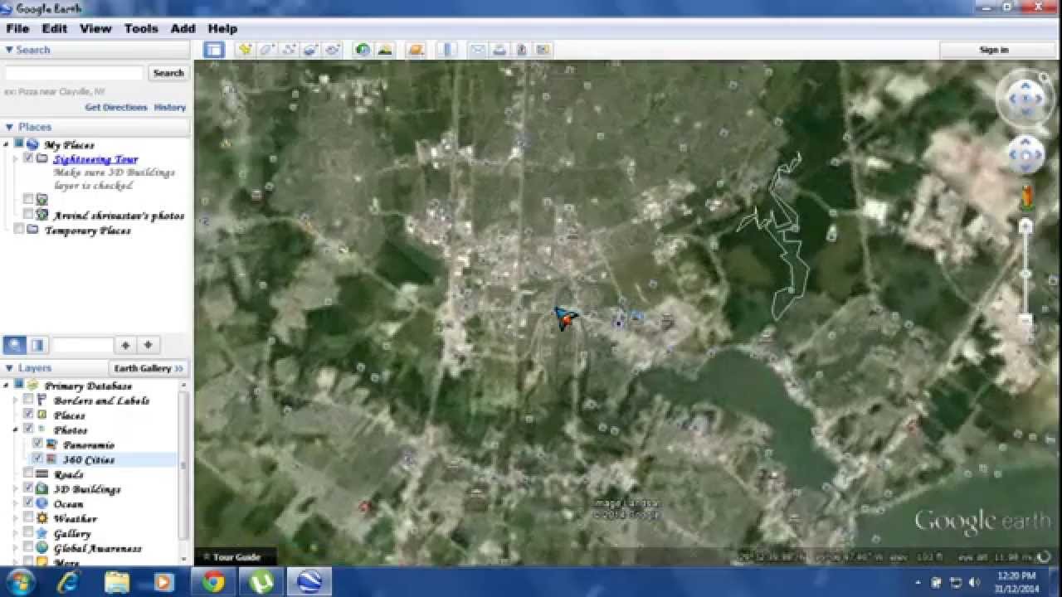Click the Add Image Overlay icon
Screen dimensions: 1062x597
tap(311, 50)
